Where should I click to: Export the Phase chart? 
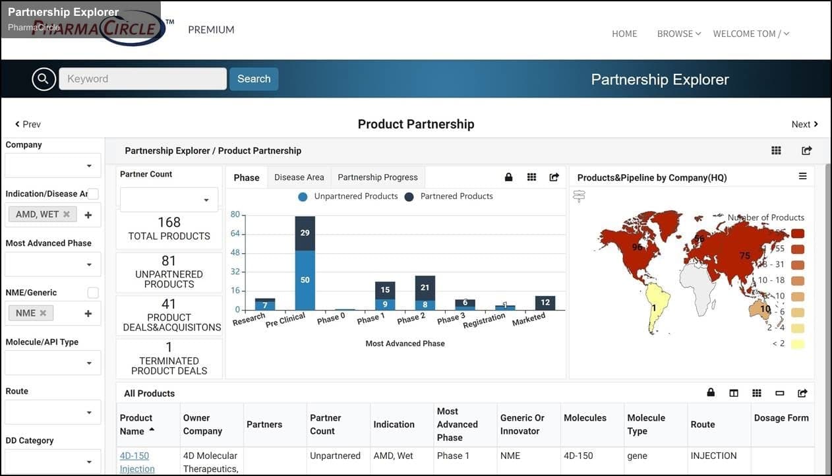[554, 177]
